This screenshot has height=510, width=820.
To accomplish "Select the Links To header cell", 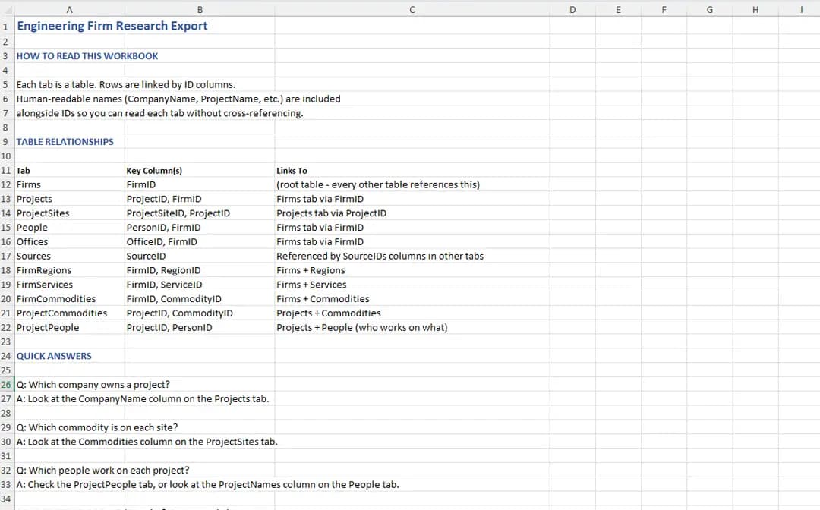I will 412,170.
